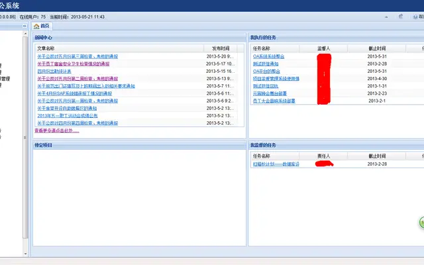Open the article dated 2013-5-20
The image size is (424, 265).
[x=78, y=56]
